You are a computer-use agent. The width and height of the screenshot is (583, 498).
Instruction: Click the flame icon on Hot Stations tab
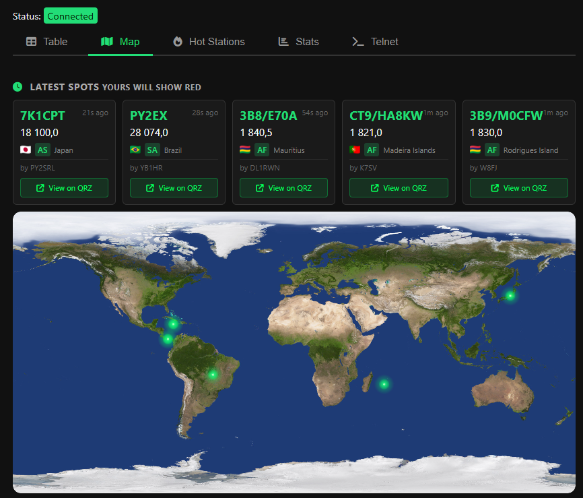[x=178, y=42]
